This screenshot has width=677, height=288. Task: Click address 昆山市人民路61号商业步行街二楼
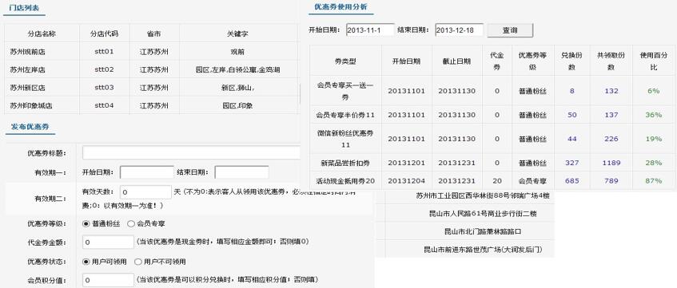(482, 214)
